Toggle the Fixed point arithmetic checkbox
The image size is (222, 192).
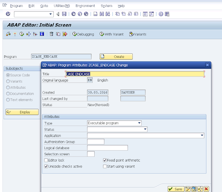coord(105,160)
